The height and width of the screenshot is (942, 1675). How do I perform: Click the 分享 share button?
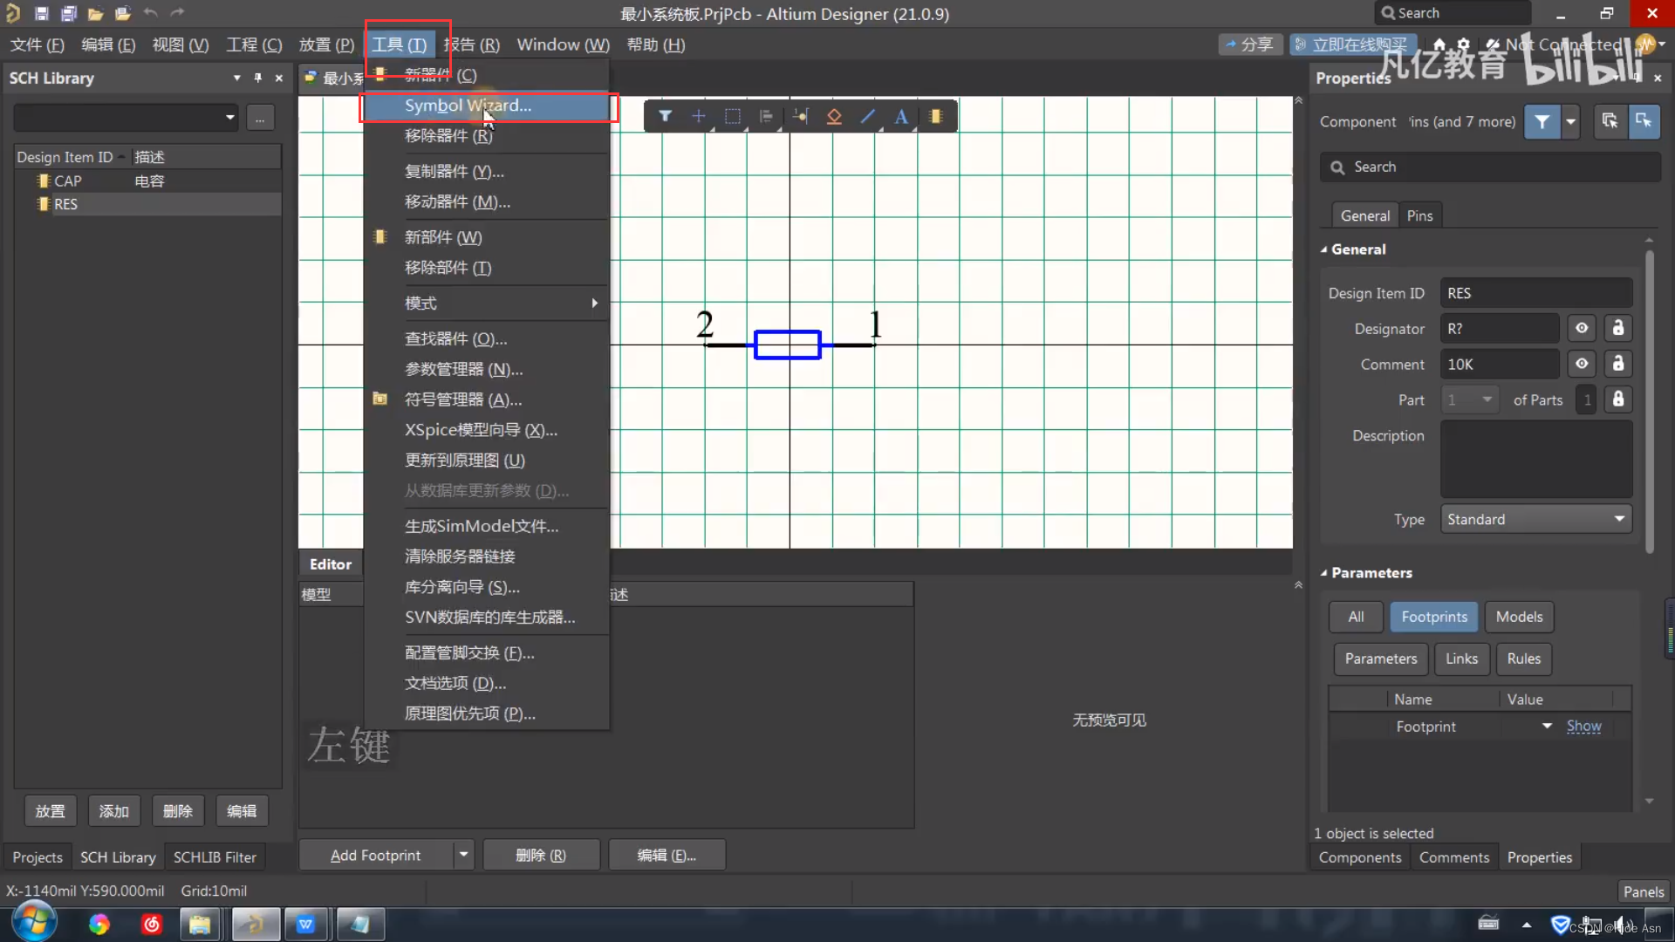[1250, 44]
